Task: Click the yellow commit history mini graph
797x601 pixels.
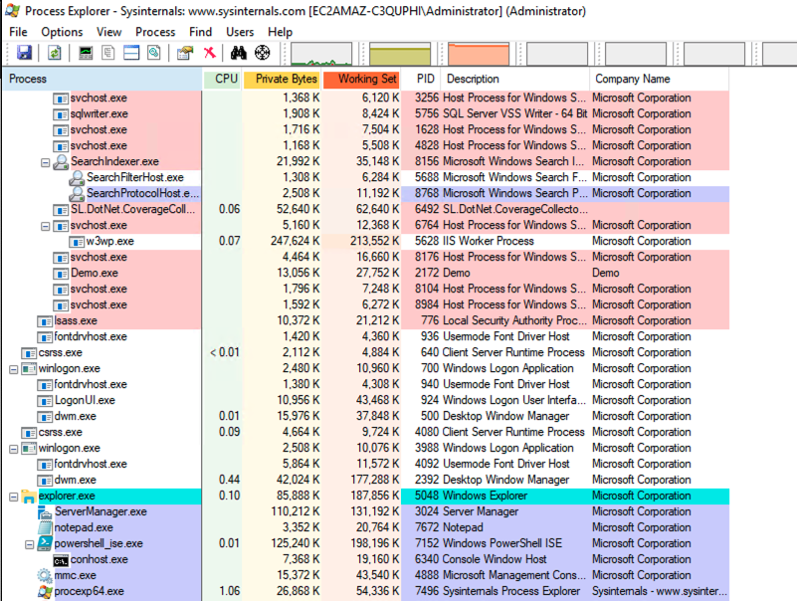Action: pos(400,54)
